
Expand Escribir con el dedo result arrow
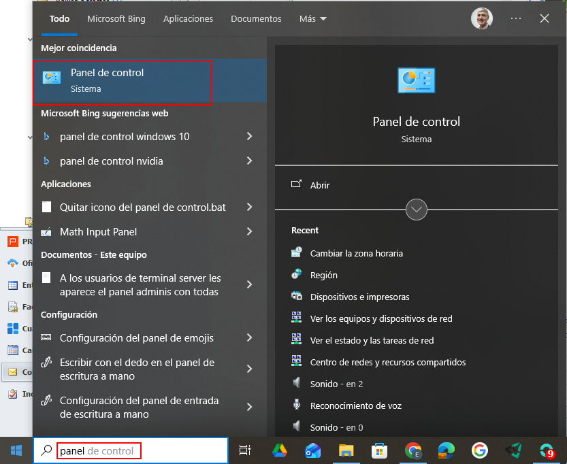click(249, 369)
